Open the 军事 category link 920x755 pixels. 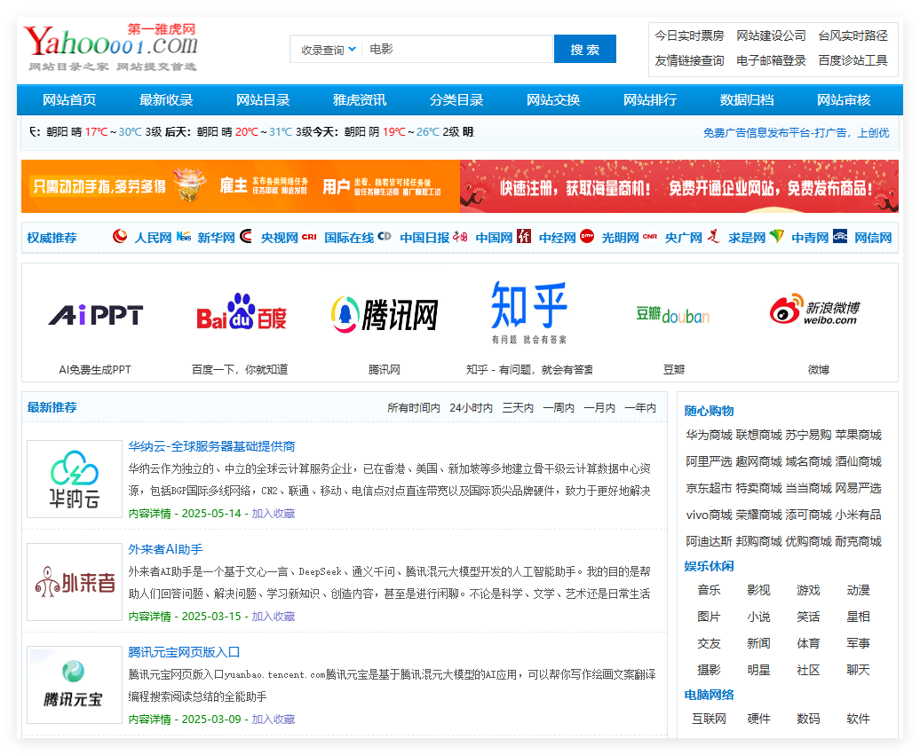[859, 643]
